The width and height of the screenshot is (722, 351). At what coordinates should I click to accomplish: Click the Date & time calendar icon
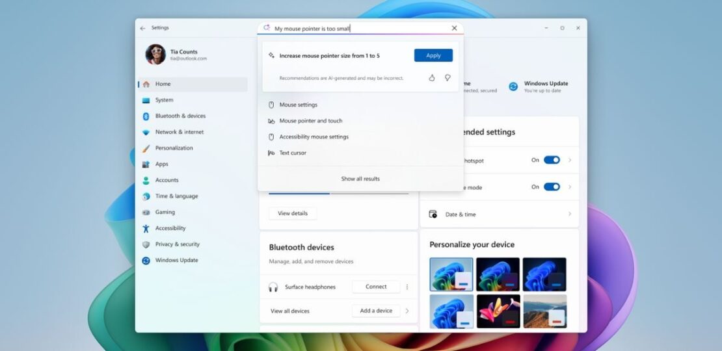433,214
